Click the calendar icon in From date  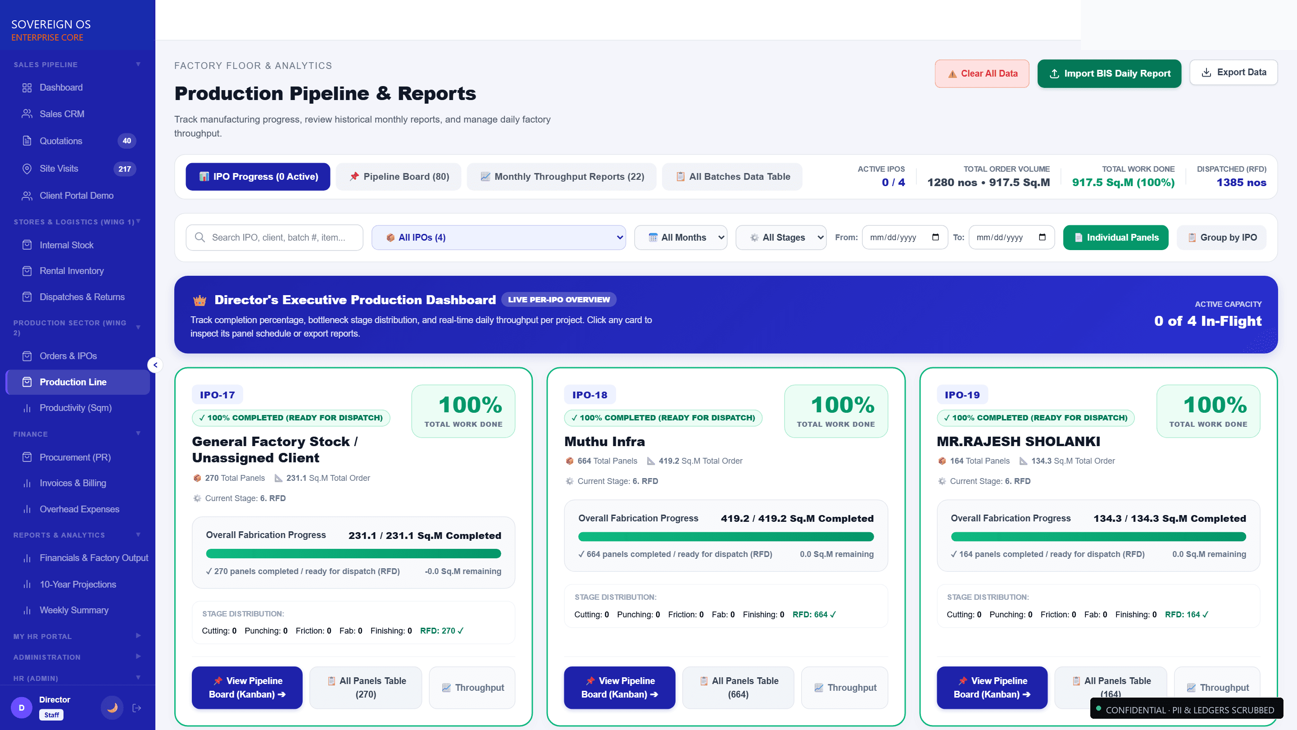coord(935,237)
